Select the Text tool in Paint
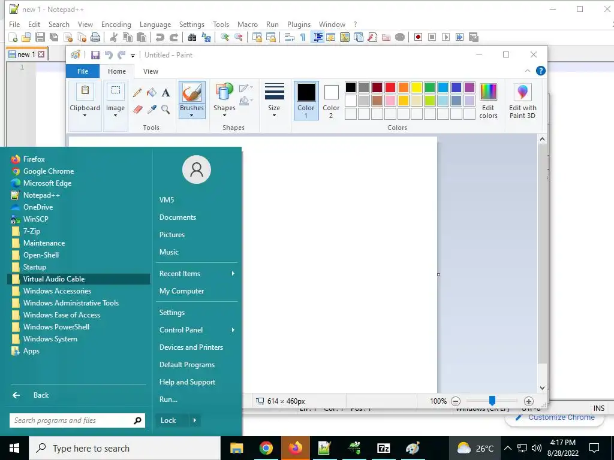The image size is (614, 460). (x=165, y=93)
